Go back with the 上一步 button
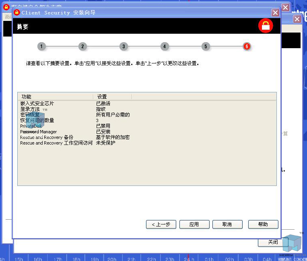307x261 pixels. pyautogui.click(x=161, y=224)
